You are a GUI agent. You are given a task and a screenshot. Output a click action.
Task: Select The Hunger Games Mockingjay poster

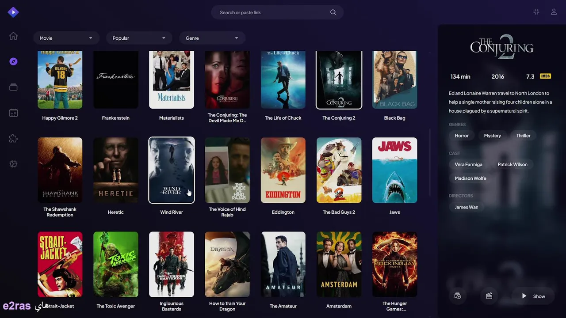pos(394,264)
